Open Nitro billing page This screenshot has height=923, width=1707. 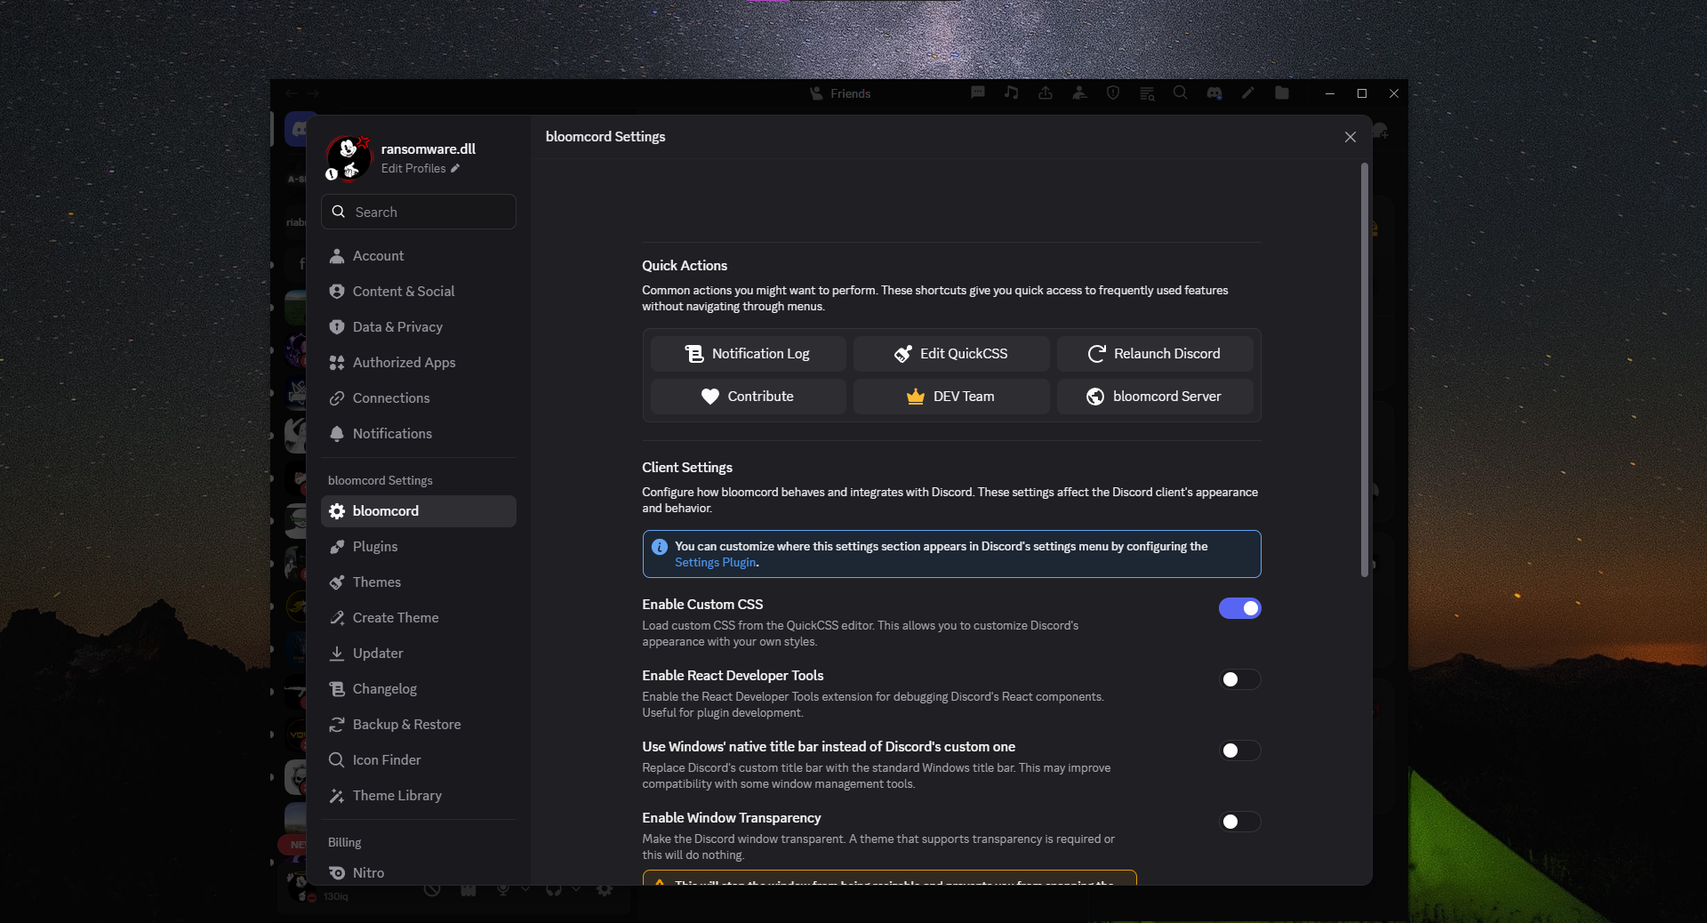(x=418, y=872)
